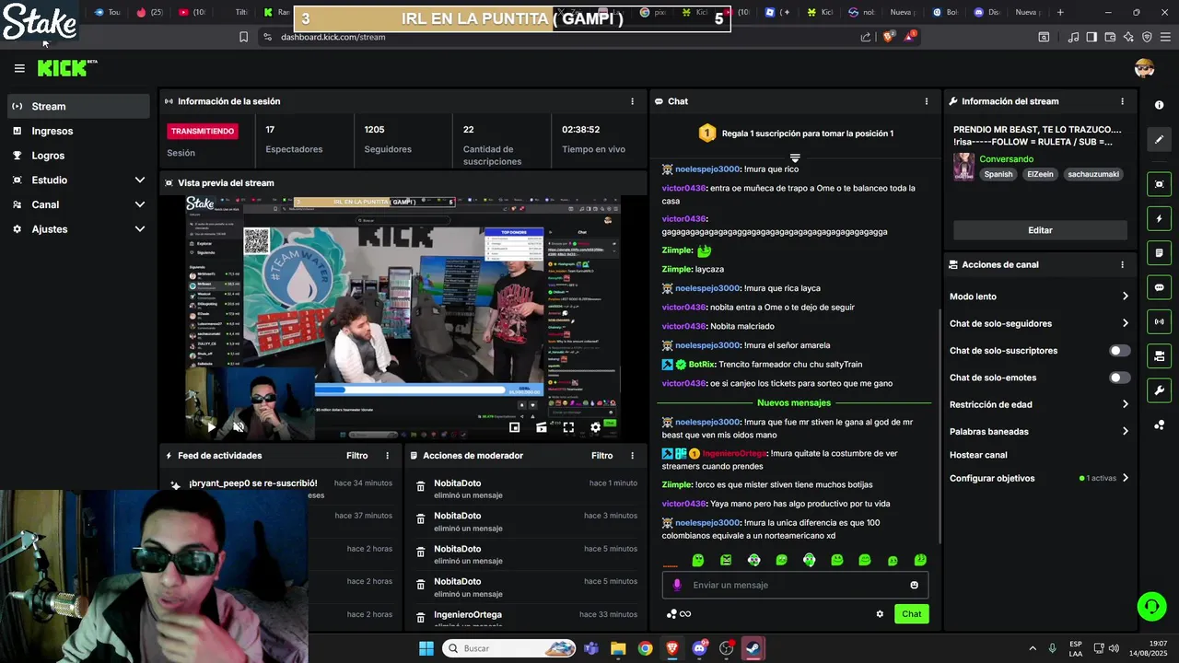The height and width of the screenshot is (663, 1179).
Task: Play the stream preview video
Action: coord(211,427)
